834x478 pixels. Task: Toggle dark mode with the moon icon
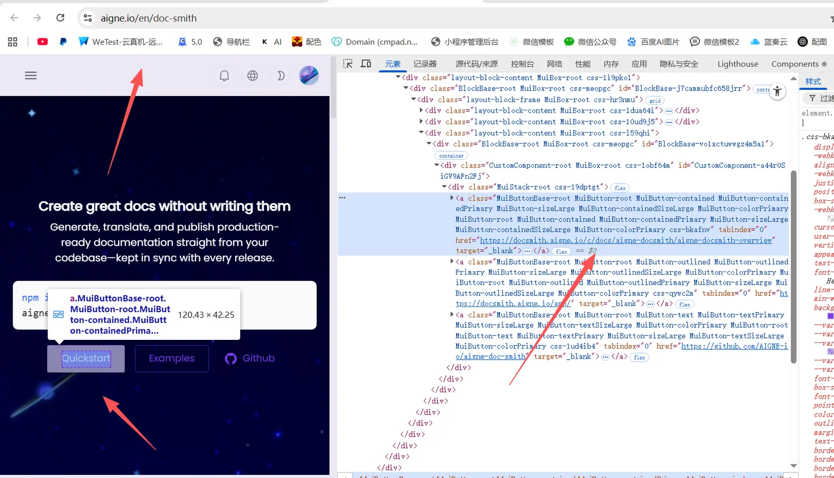click(x=280, y=76)
